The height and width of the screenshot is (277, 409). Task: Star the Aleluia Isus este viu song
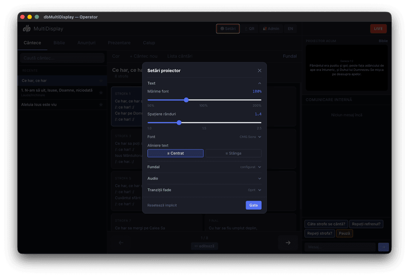(x=101, y=104)
